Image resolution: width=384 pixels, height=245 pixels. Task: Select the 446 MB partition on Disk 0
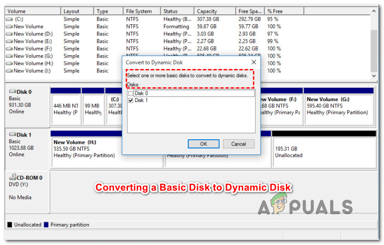click(66, 106)
